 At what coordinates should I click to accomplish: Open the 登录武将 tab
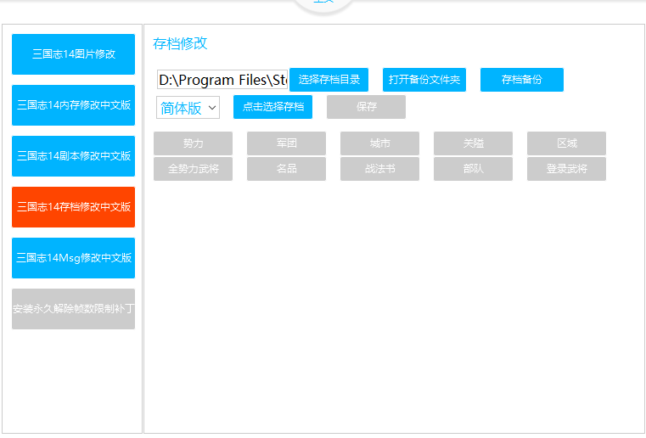tap(566, 169)
